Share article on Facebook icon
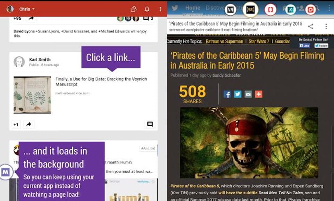Image resolution: width=334 pixels, height=201 pixels. [x=227, y=94]
